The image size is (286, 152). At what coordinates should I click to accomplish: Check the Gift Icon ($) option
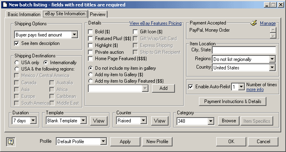[135, 32]
